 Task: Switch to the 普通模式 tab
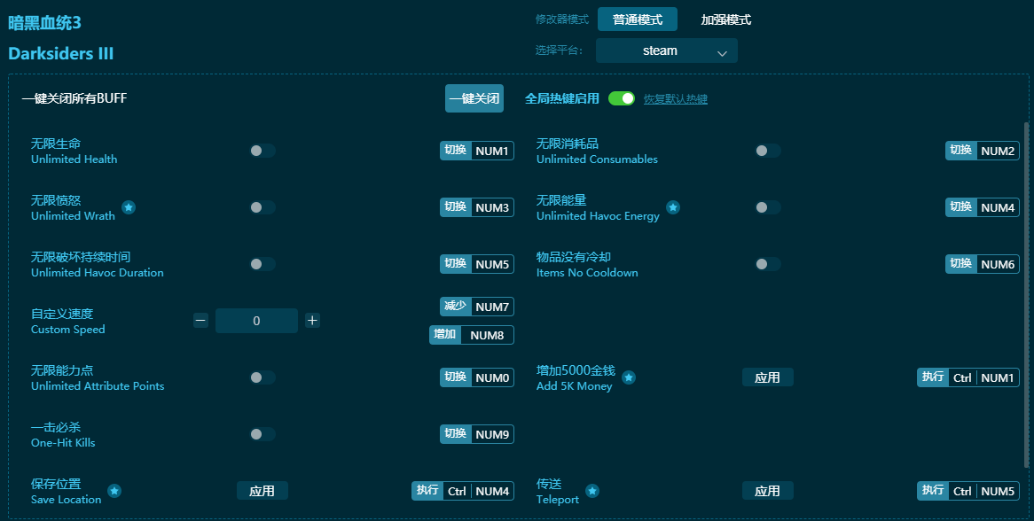pos(637,19)
